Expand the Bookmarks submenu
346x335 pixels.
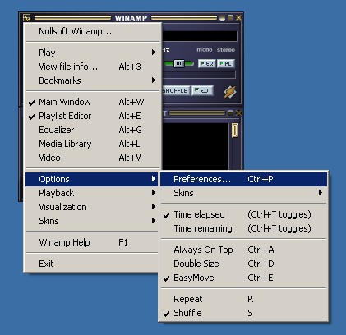pos(92,80)
